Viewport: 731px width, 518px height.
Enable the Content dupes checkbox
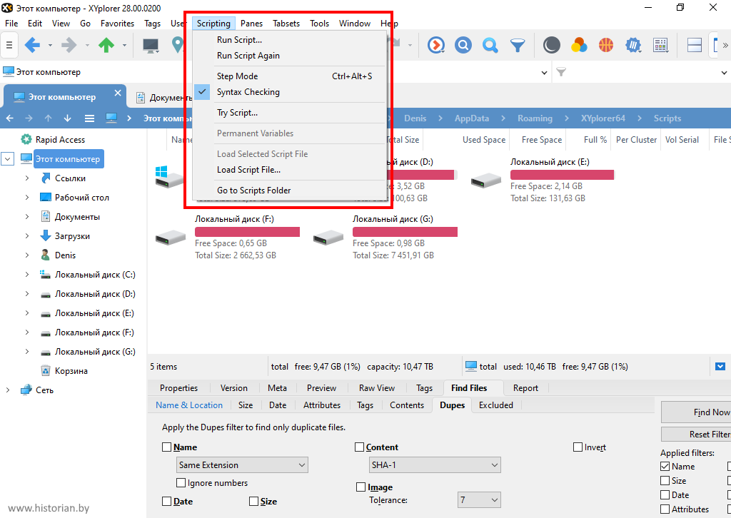point(360,447)
